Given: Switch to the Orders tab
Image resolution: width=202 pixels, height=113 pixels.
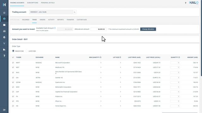Looking at the screenshot, I should coord(42,20).
